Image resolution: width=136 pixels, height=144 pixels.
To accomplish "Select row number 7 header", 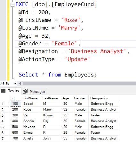I will click(5, 139).
